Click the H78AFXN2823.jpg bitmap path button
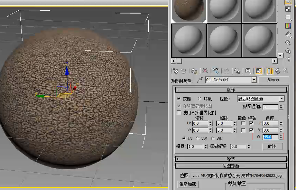This screenshot has height=190, width=296. (238, 175)
